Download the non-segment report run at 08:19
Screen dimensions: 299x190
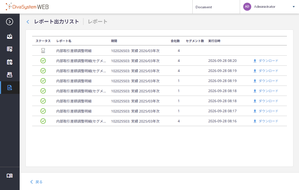(x=266, y=81)
